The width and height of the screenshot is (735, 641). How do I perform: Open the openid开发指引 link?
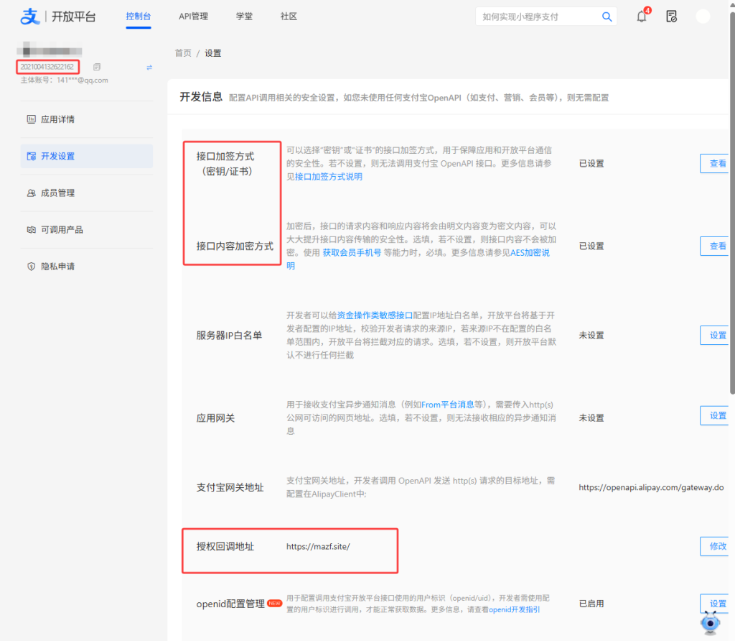click(514, 609)
